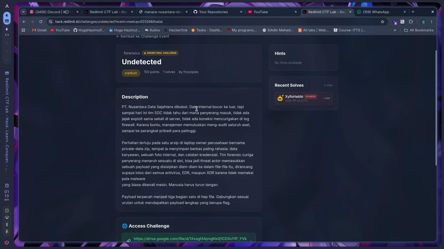This screenshot has height=249, width=444.
Task: Open the apps grid in the bookmarks bar
Action: [23, 30]
